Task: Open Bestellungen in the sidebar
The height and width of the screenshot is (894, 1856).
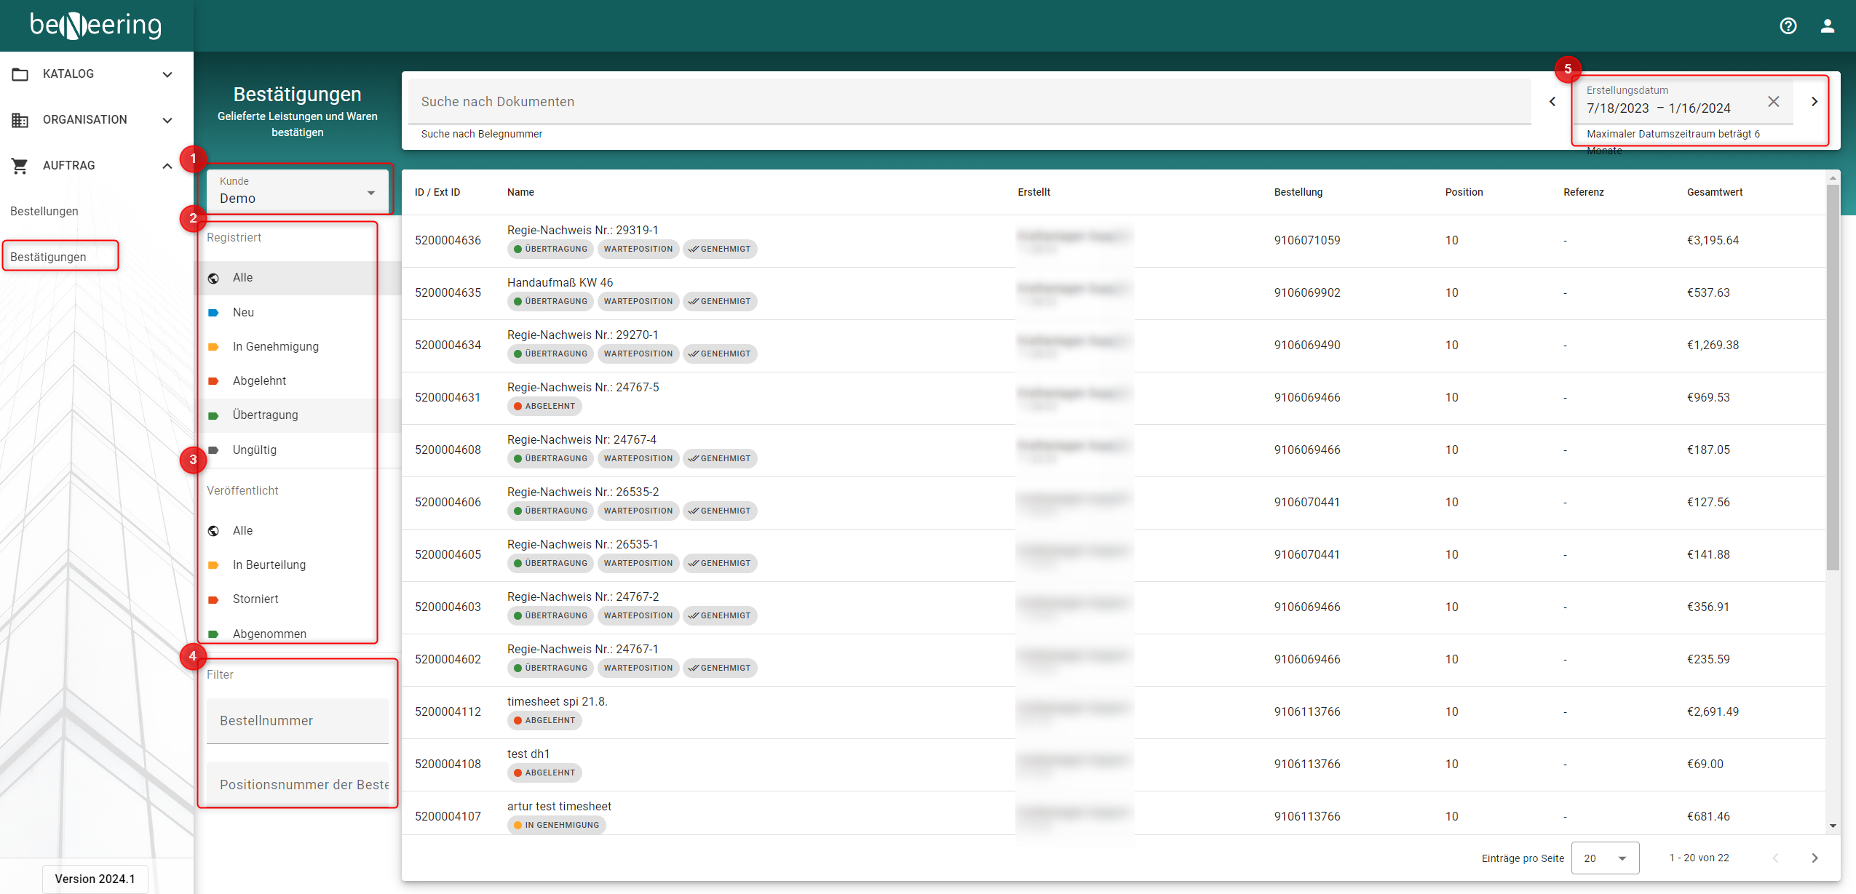Action: pyautogui.click(x=44, y=211)
